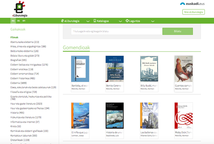Expand the chevron next to eLiburutegia
The width and height of the screenshot is (214, 144).
coord(88,21)
